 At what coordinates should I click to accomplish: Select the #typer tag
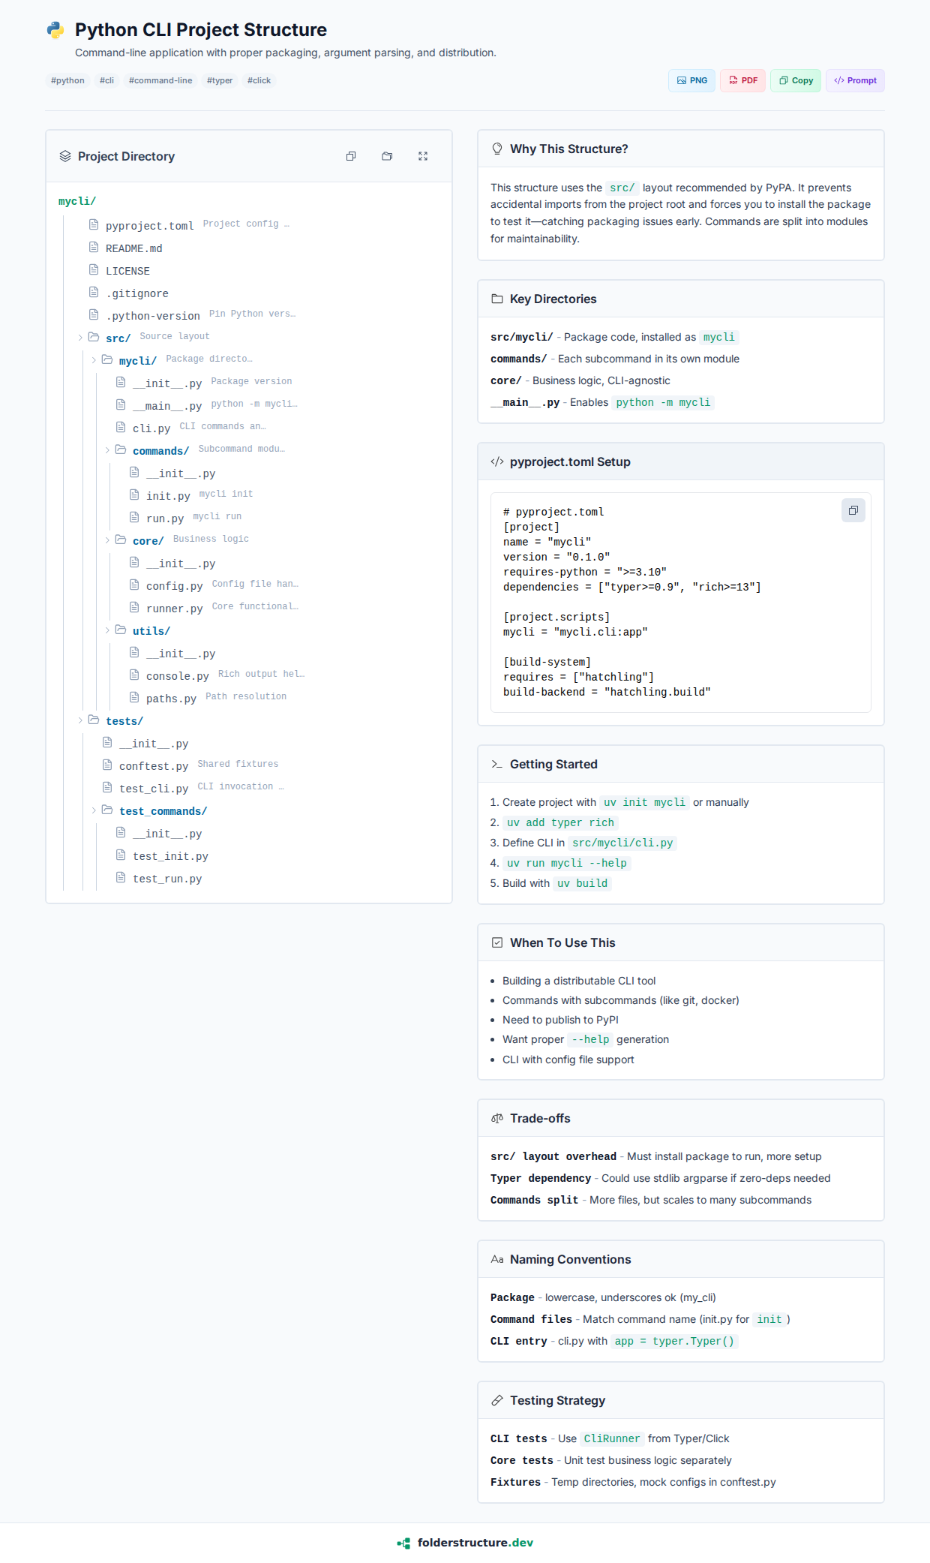click(x=220, y=80)
